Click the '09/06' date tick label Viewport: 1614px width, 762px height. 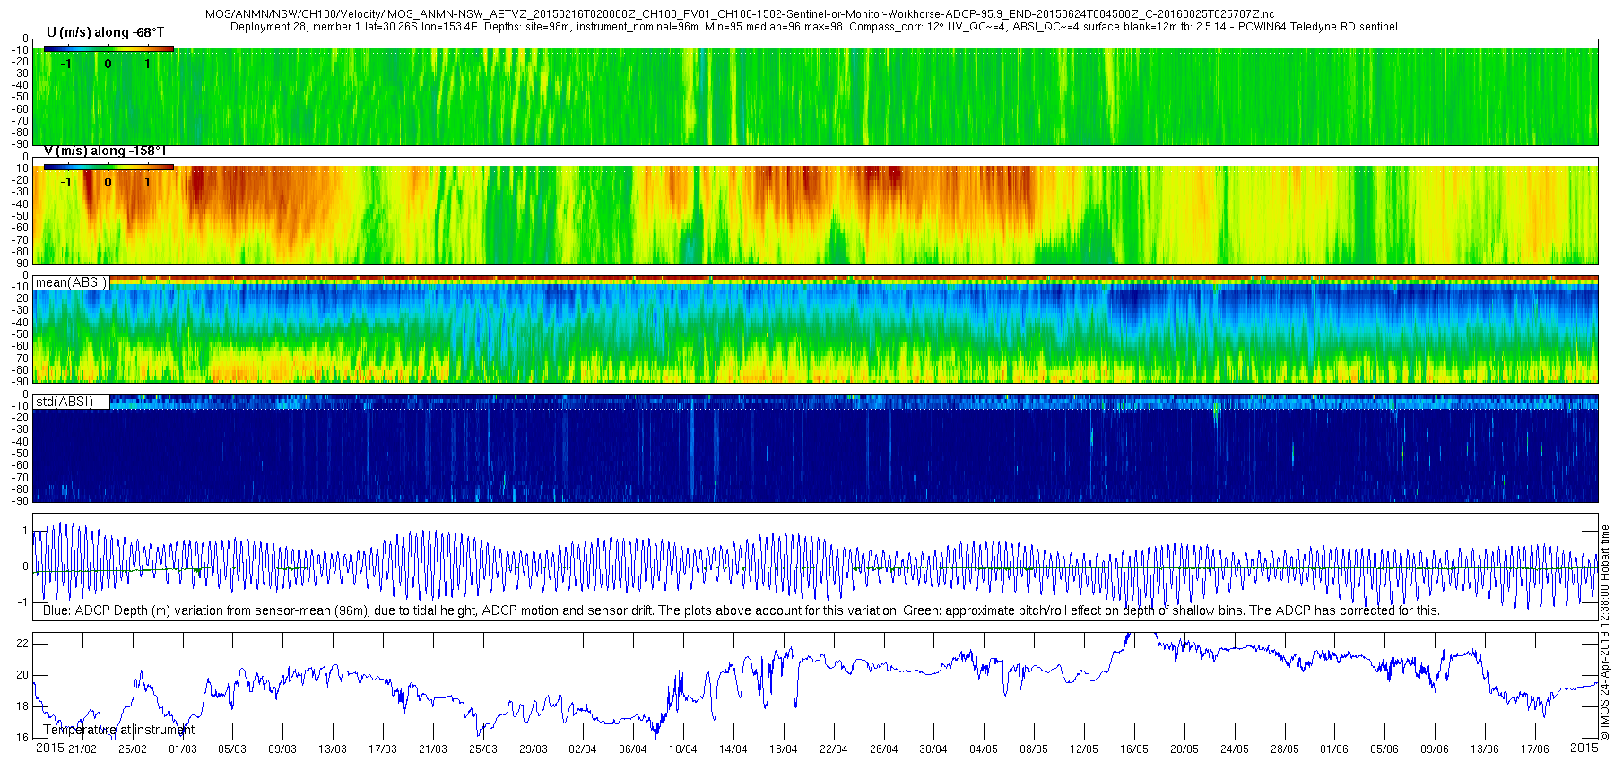tap(1435, 749)
